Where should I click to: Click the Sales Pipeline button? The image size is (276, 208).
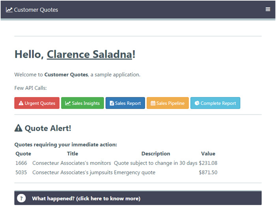(168, 103)
